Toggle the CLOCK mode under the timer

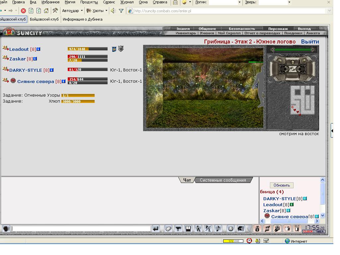tap(308, 231)
